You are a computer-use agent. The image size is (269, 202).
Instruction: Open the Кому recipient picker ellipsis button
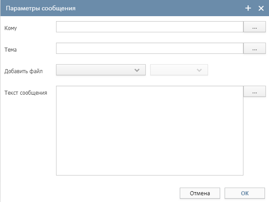click(x=254, y=27)
